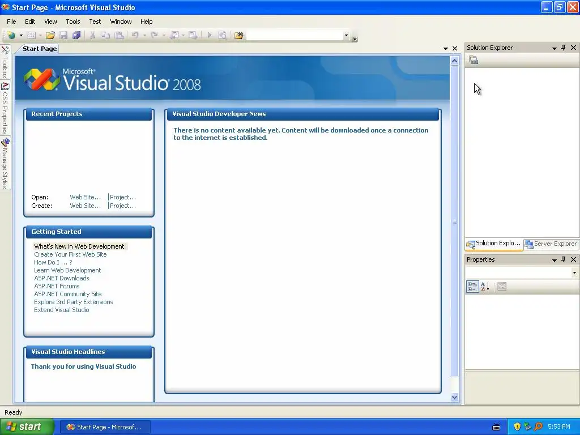Viewport: 580px width, 435px height.
Task: Select Alphabetical sort in Properties panel
Action: (x=485, y=286)
